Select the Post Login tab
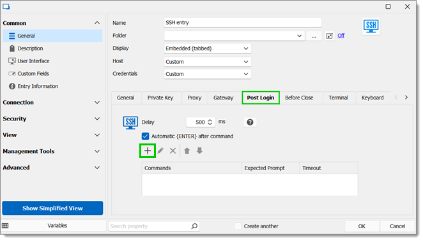Image resolution: width=423 pixels, height=241 pixels. [261, 98]
